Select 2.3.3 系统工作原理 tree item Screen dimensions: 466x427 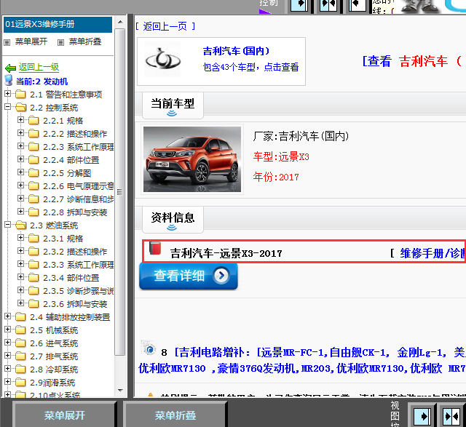[79, 265]
